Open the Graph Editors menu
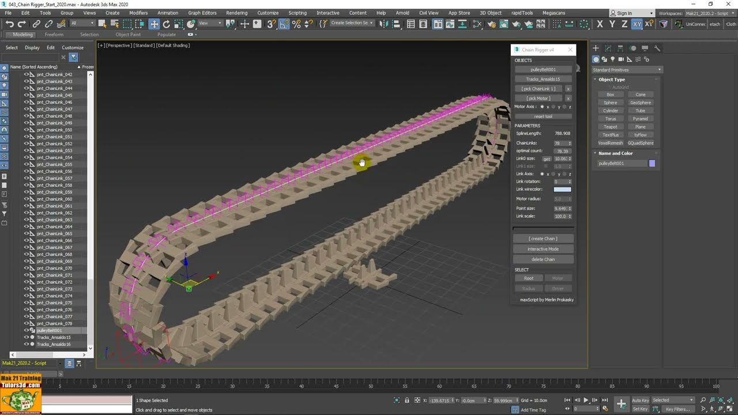Screen dimensions: 738x415 tap(202, 13)
